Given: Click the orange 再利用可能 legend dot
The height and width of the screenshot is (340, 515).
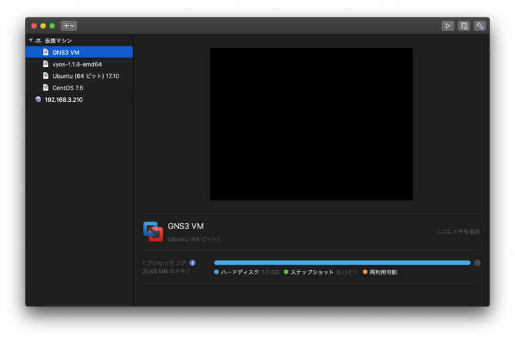Looking at the screenshot, I should 365,272.
